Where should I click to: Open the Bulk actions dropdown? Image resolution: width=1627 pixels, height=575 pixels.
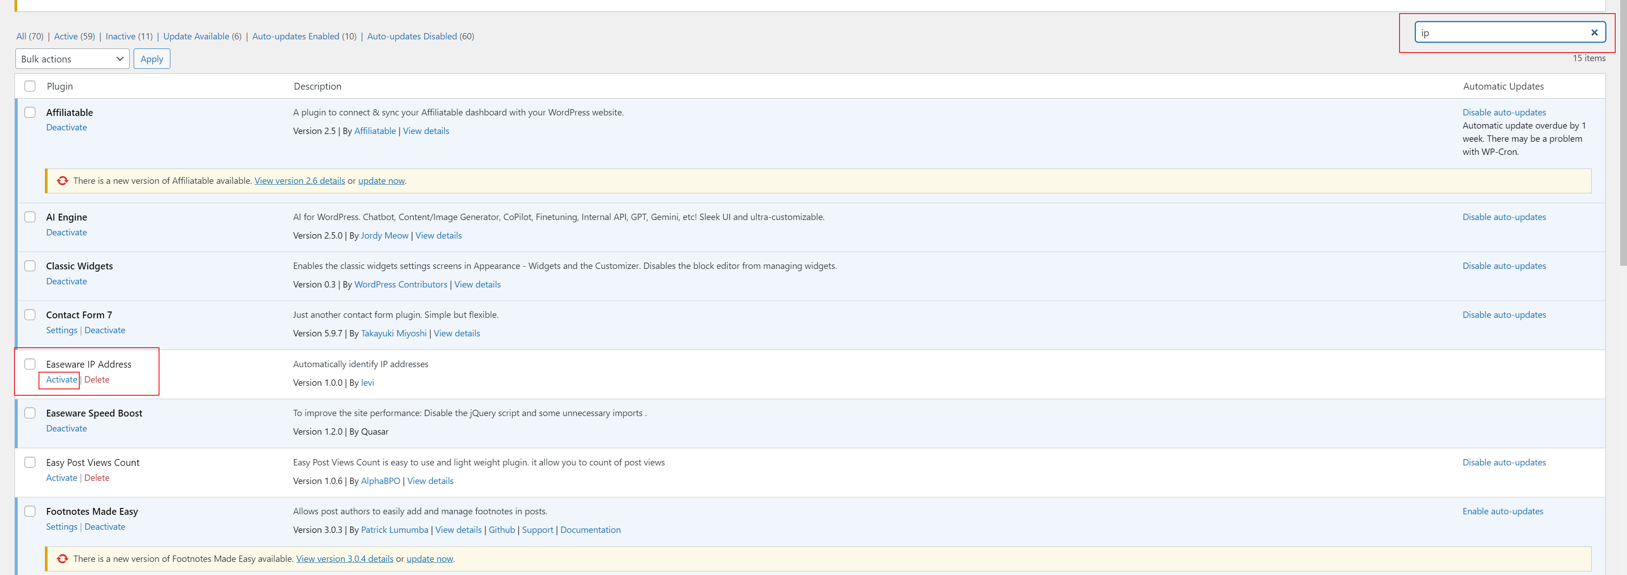tap(72, 59)
